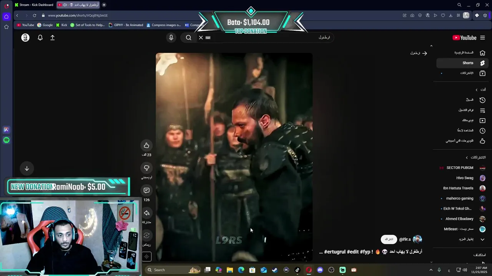The height and width of the screenshot is (276, 492).
Task: Open Spotify in the Opera sidebar
Action: pos(6,140)
